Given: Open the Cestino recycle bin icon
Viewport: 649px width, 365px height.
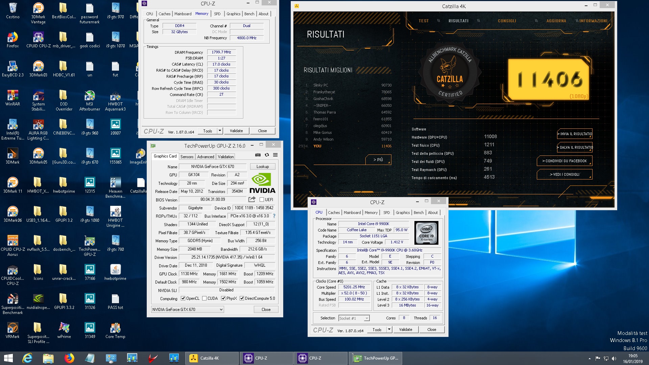Looking at the screenshot, I should point(13,11).
